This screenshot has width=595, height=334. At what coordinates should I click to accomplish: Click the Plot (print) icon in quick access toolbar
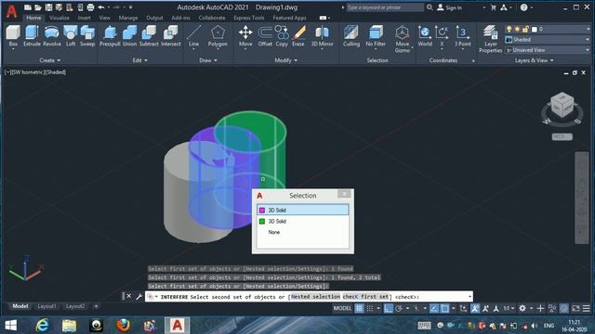pyautogui.click(x=90, y=7)
